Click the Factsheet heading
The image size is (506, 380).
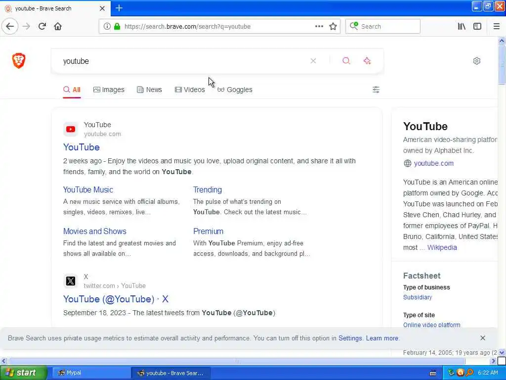[x=422, y=276]
